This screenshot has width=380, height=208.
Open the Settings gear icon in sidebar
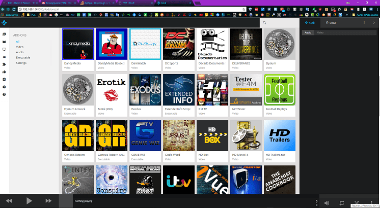point(4,87)
